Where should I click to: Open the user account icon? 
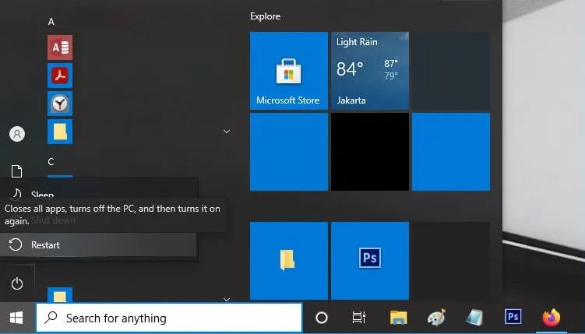click(17, 134)
